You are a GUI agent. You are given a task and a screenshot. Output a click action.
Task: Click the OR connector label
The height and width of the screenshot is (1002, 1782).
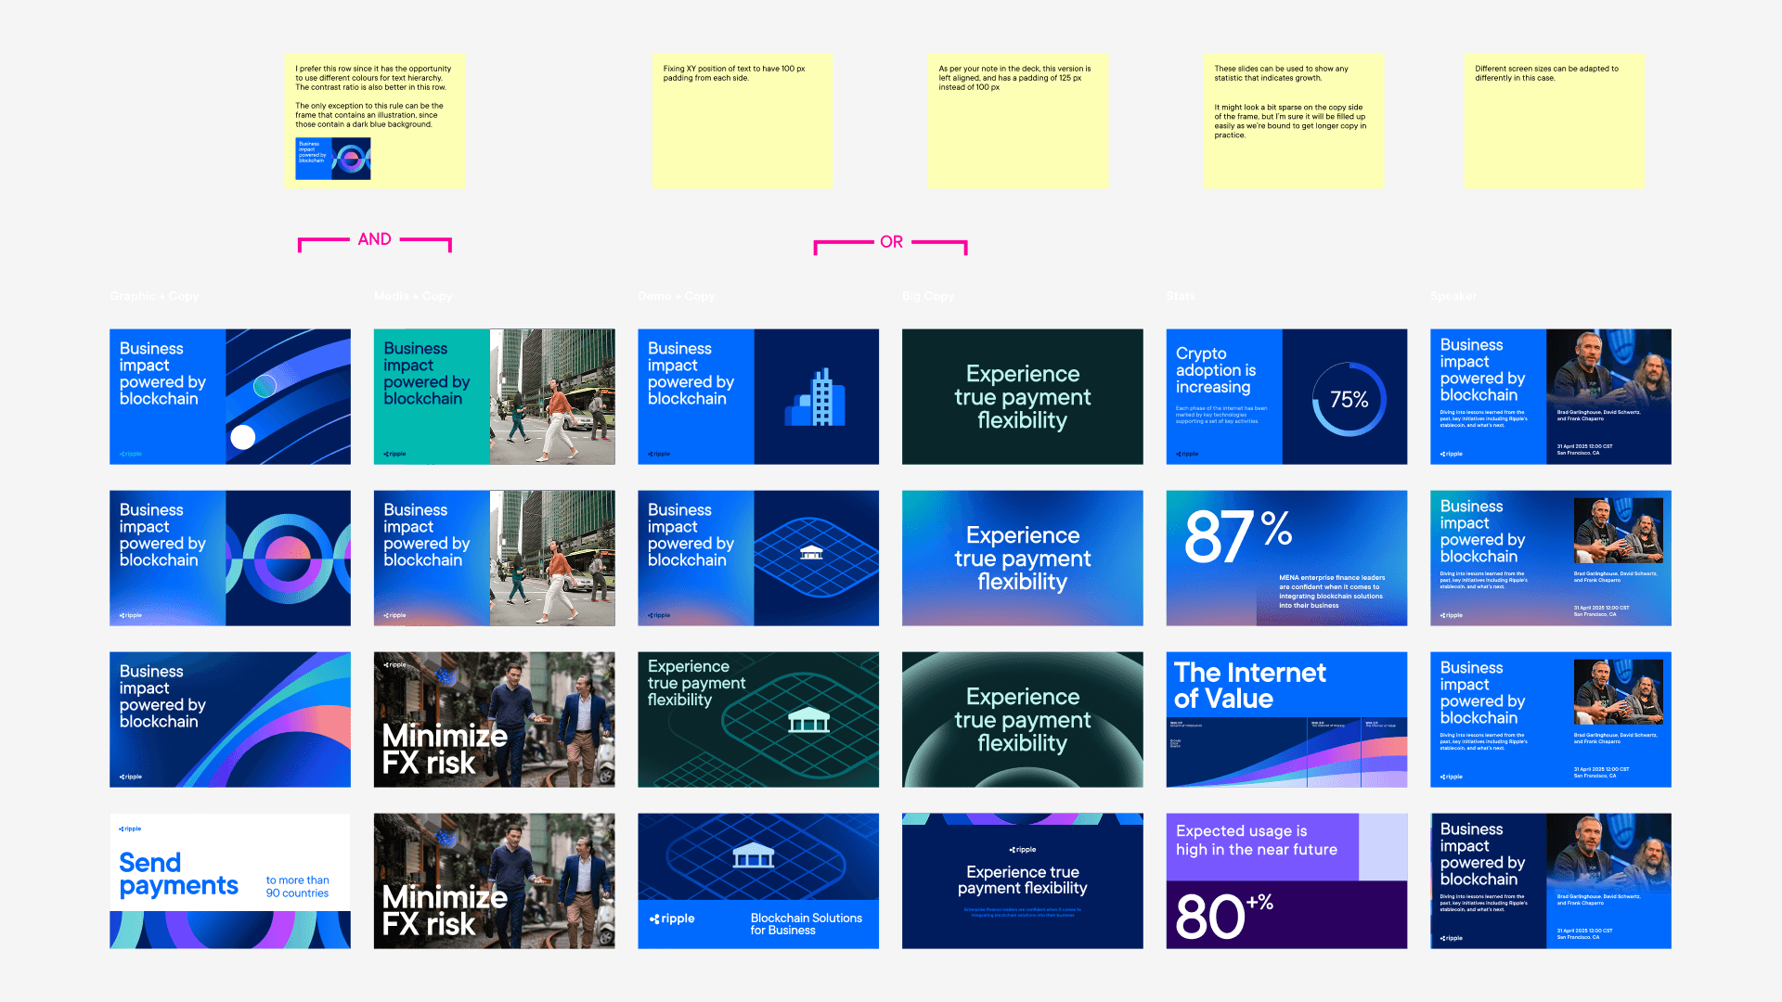[x=890, y=241]
